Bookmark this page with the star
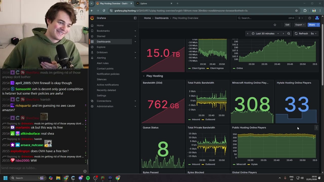 [x=296, y=11]
